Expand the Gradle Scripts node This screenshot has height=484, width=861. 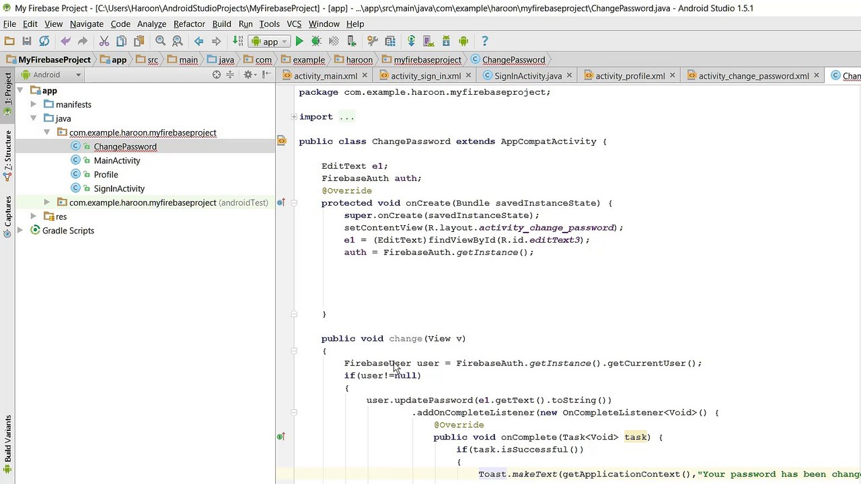tap(20, 231)
